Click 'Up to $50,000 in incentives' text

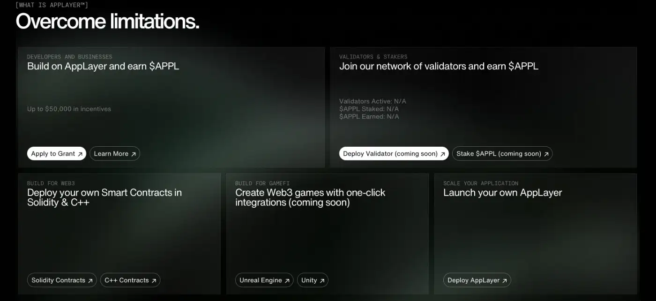(x=69, y=109)
